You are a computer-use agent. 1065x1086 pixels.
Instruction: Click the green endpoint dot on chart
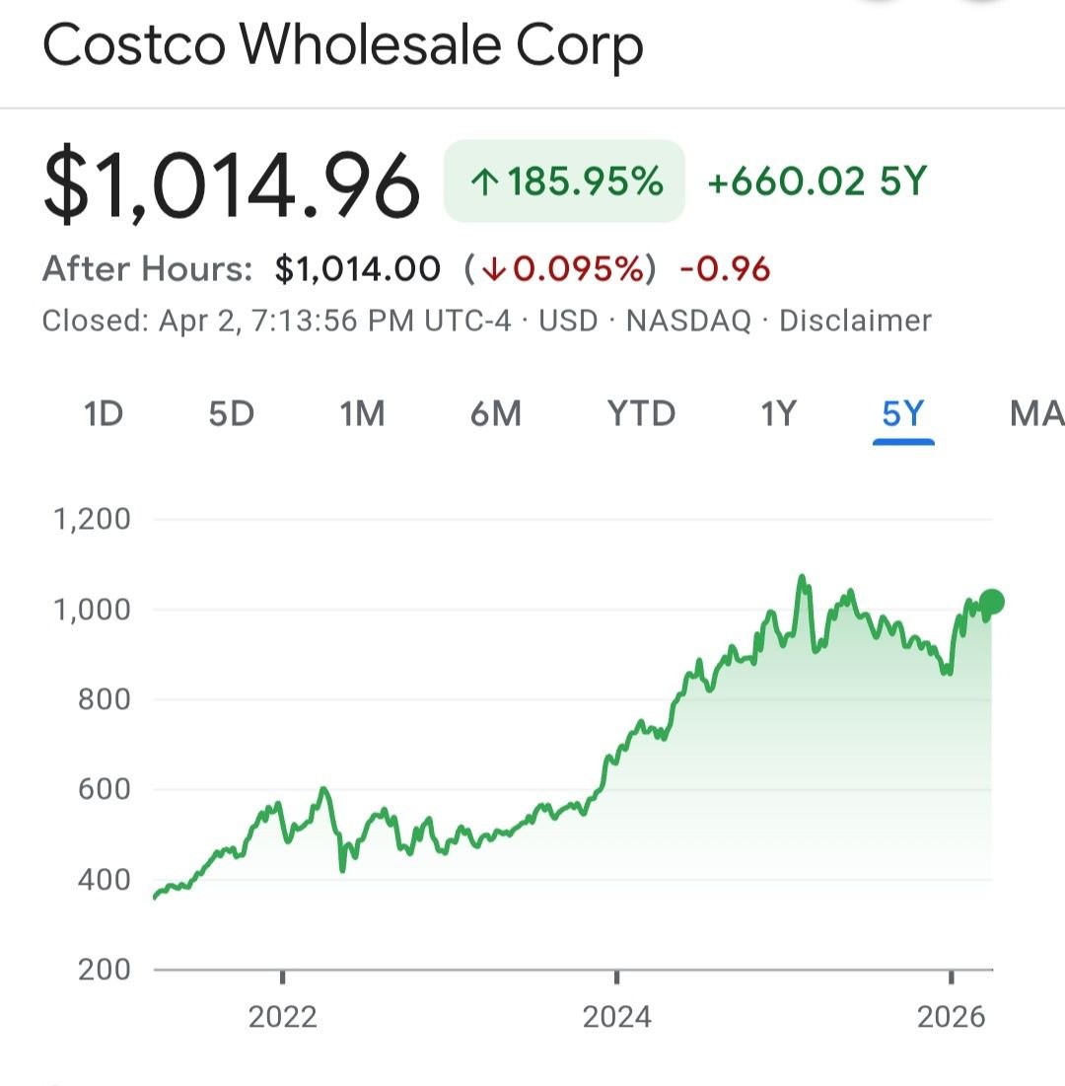[992, 602]
